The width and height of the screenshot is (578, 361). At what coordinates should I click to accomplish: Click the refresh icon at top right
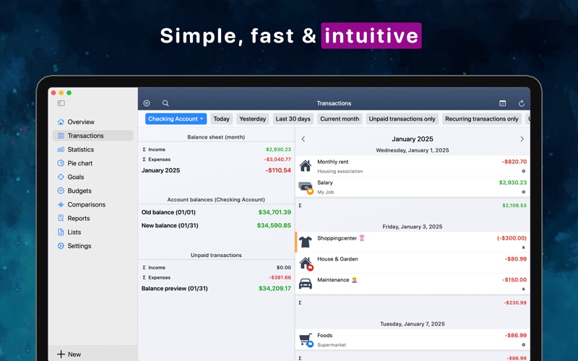pyautogui.click(x=522, y=103)
